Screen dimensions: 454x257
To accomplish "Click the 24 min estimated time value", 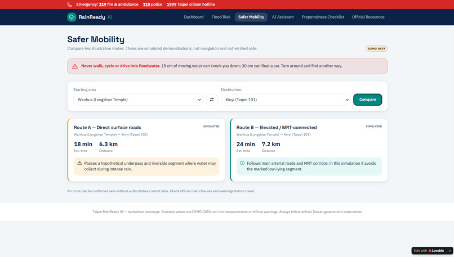I will pyautogui.click(x=246, y=144).
